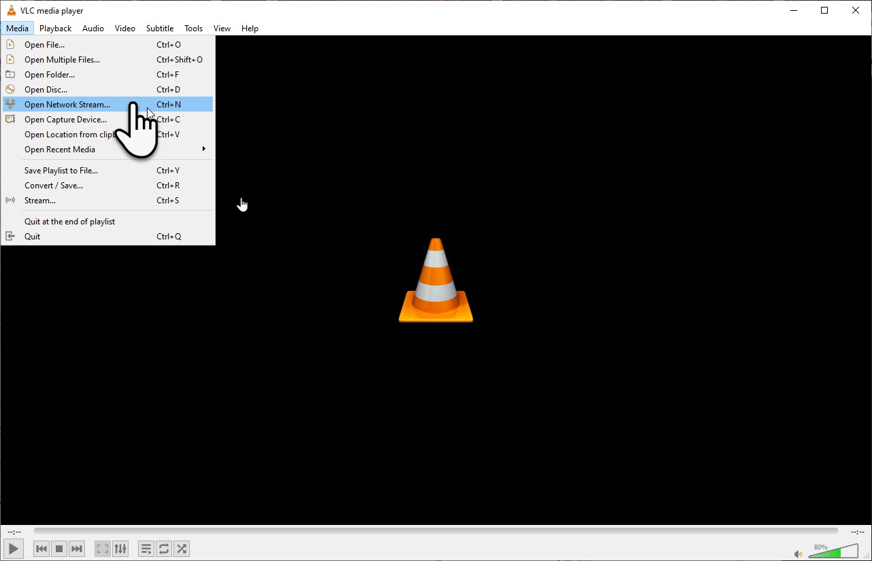Click the Open File icon in Media menu
This screenshot has height=561, width=872.
click(x=10, y=45)
